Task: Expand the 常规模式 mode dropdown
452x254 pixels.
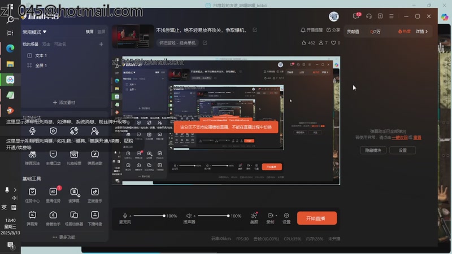Action: click(34, 32)
